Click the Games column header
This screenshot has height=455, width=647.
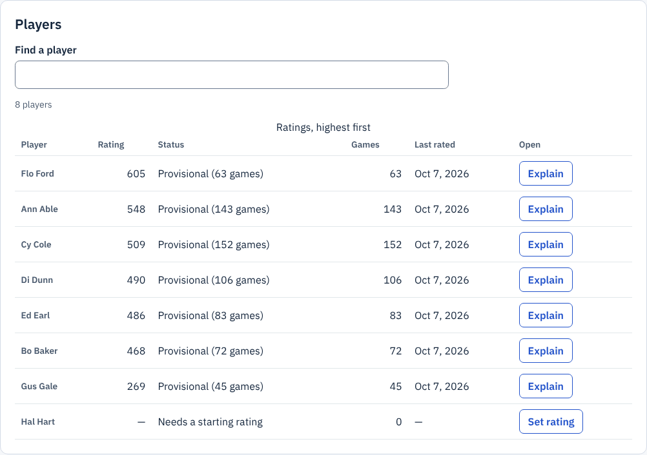click(x=365, y=144)
